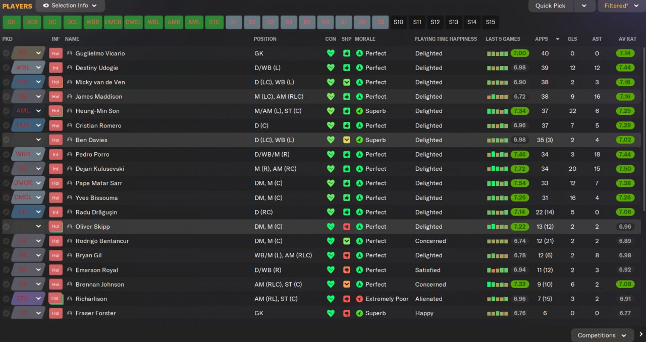Click the Quick Pick button
646x342 pixels.
pos(551,6)
